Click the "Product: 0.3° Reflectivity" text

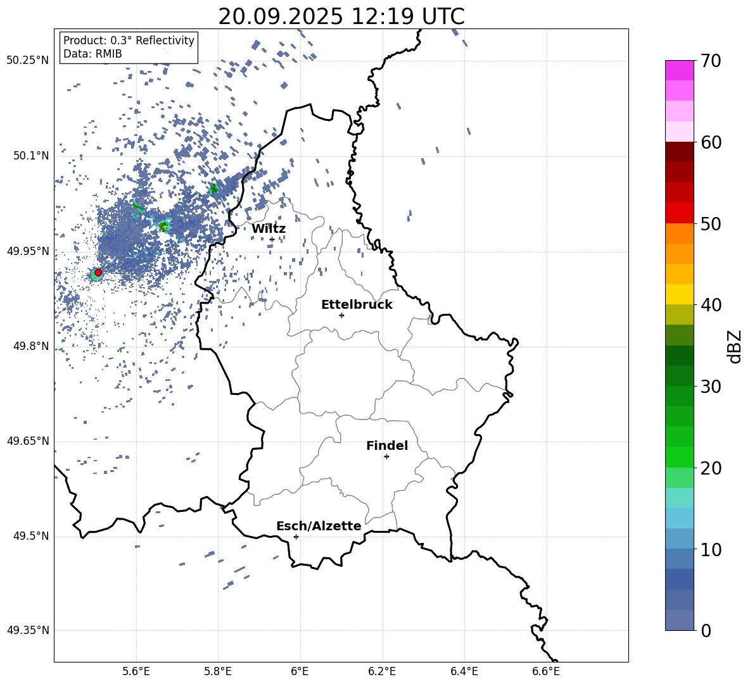pyautogui.click(x=129, y=40)
